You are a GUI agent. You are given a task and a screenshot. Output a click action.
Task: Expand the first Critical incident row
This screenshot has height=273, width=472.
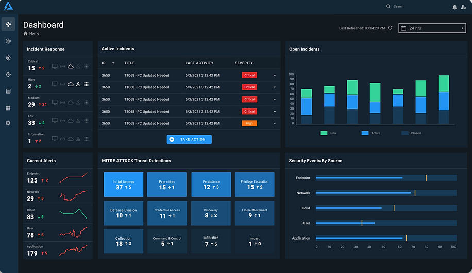pyautogui.click(x=275, y=76)
